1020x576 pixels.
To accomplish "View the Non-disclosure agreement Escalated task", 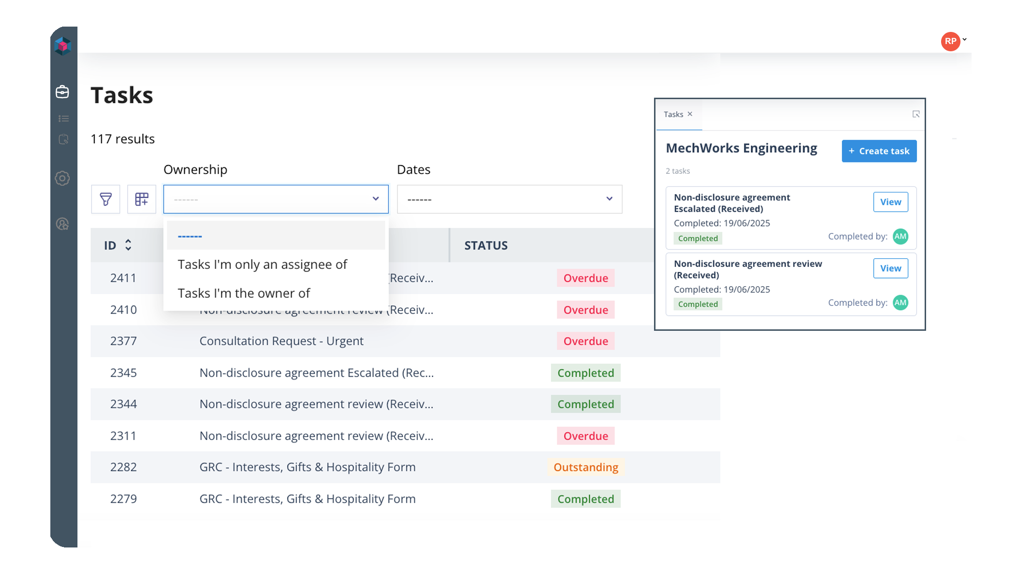I will (890, 202).
